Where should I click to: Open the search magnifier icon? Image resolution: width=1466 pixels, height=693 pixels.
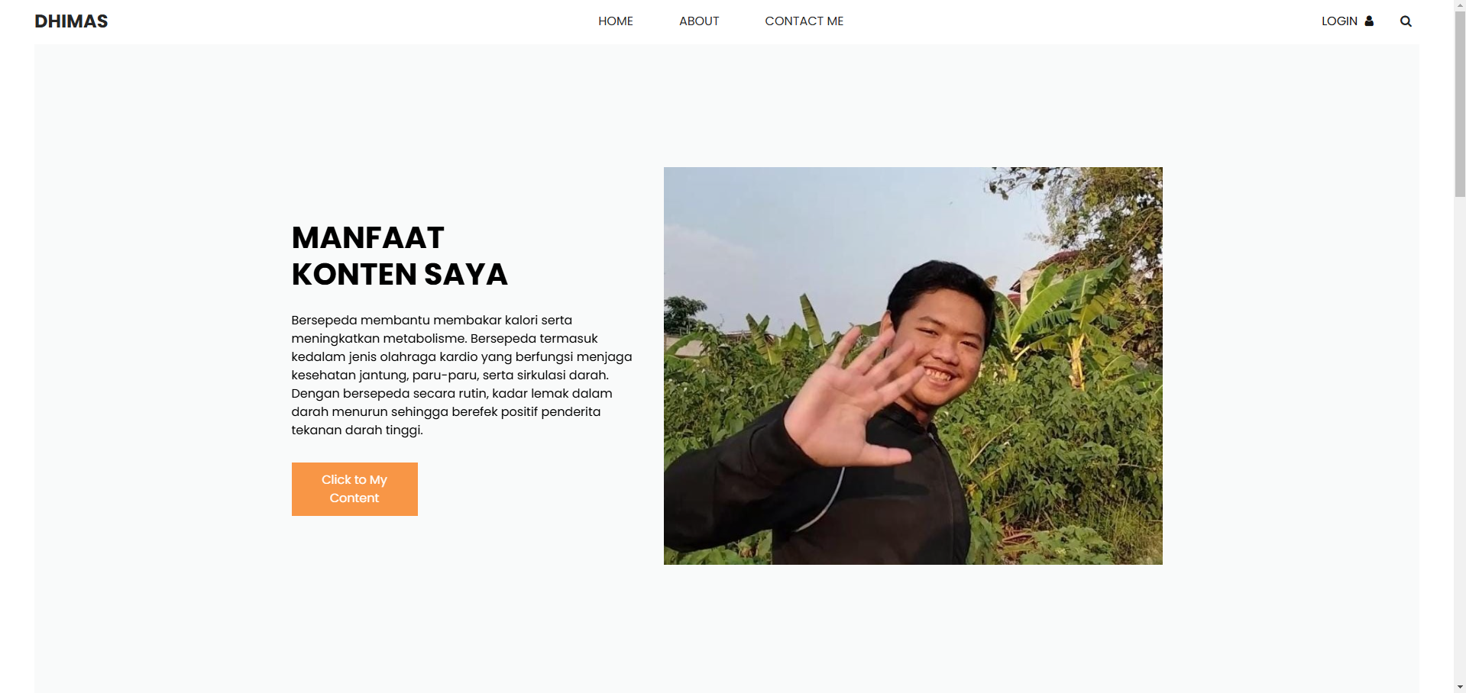pos(1406,21)
